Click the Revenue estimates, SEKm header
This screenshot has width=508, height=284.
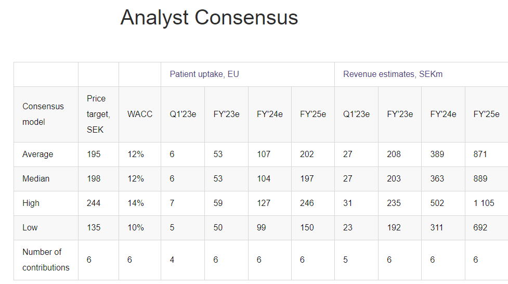coord(393,74)
